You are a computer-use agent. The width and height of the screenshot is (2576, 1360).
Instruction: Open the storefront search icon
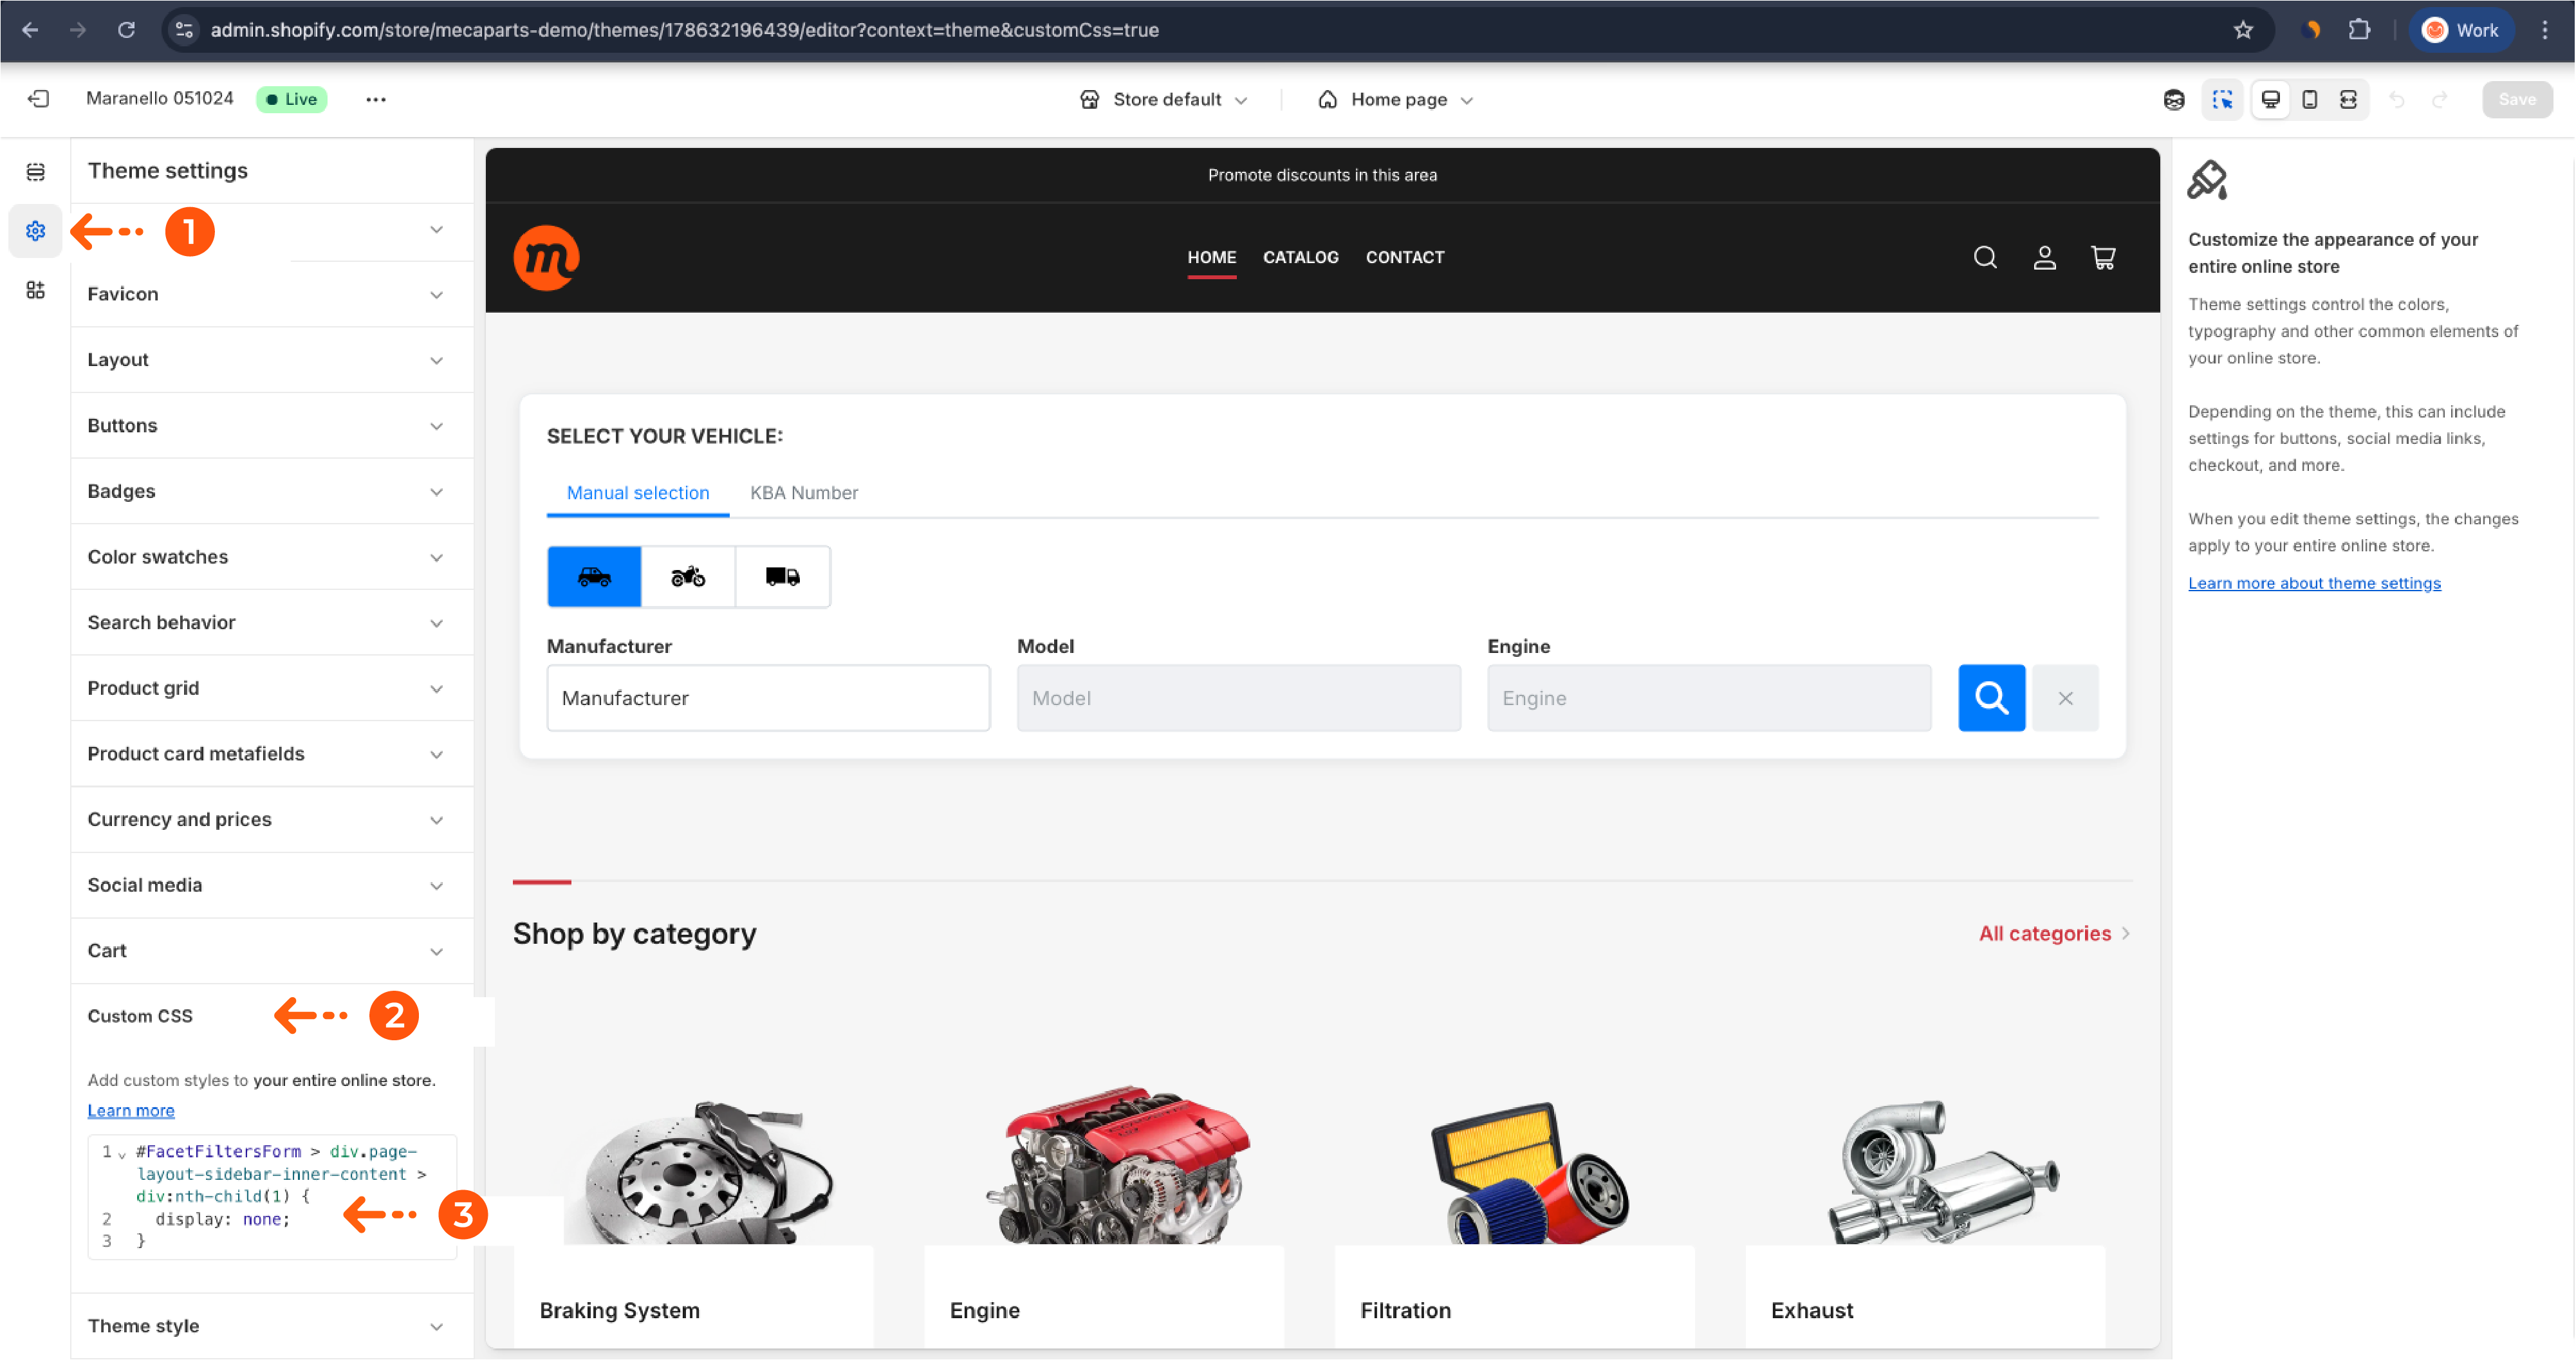[1985, 258]
